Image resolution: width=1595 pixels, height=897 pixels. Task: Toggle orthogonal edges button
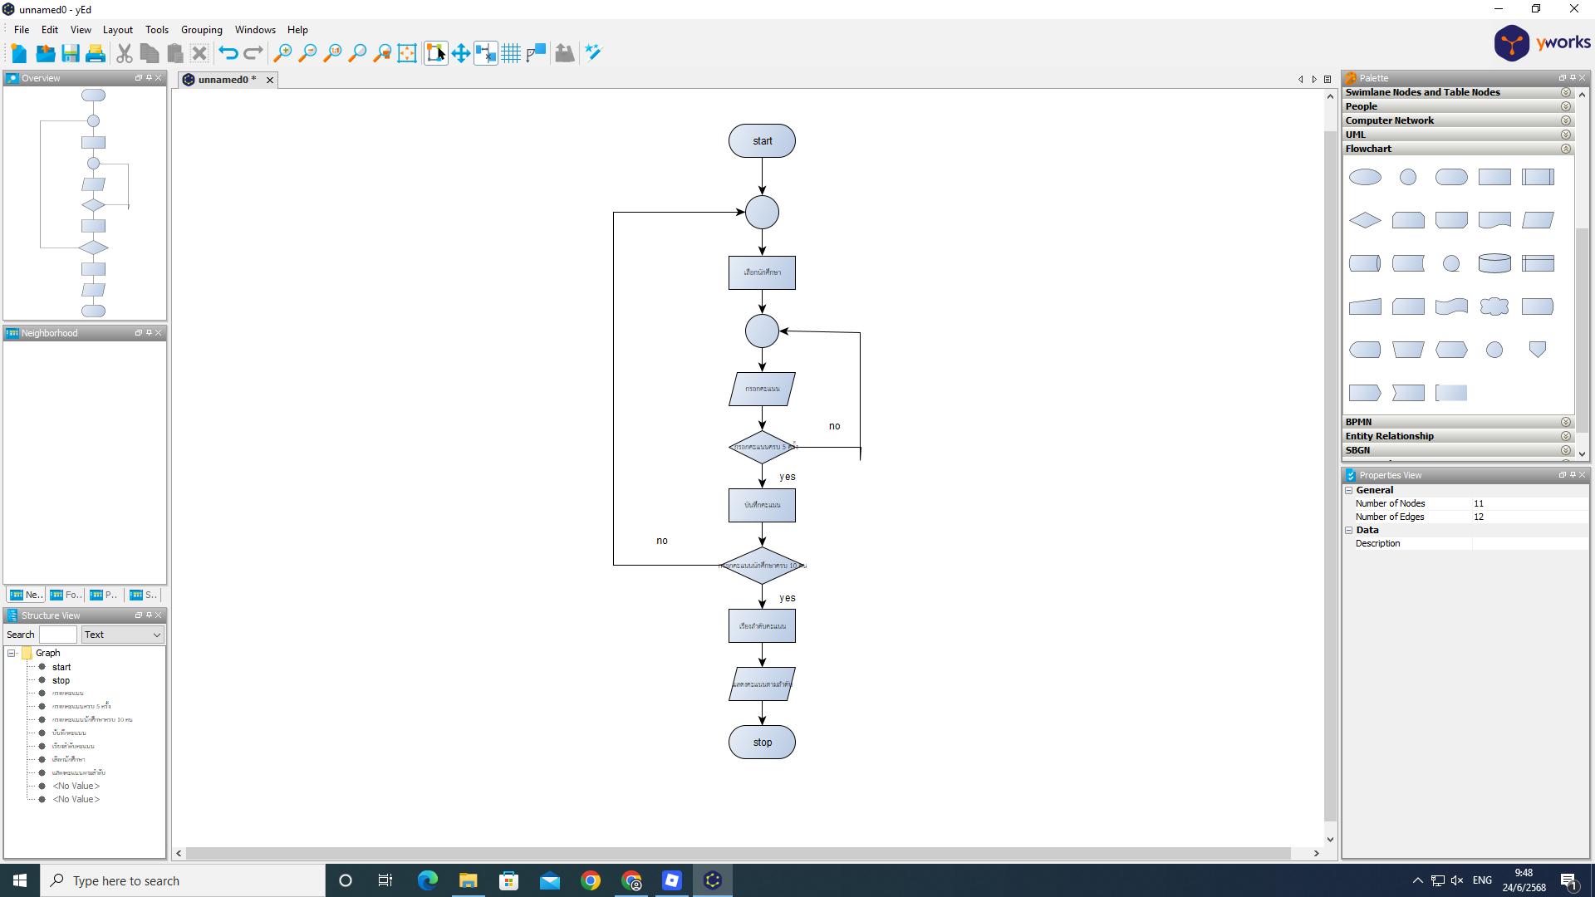(x=536, y=53)
